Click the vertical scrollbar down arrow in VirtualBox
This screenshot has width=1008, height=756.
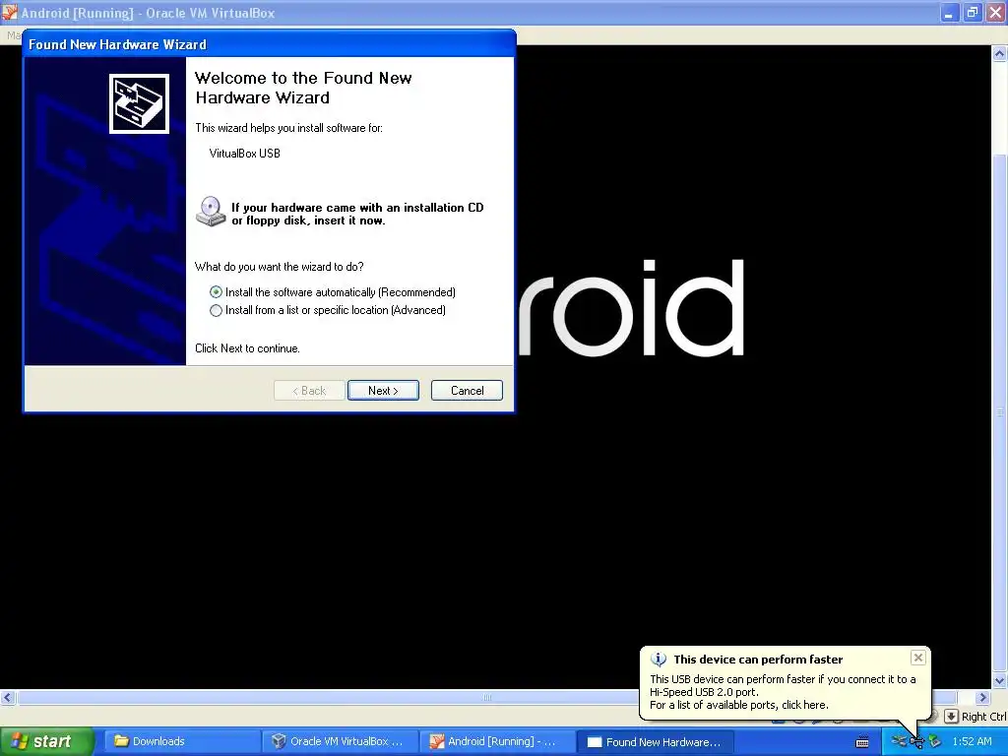(x=999, y=680)
